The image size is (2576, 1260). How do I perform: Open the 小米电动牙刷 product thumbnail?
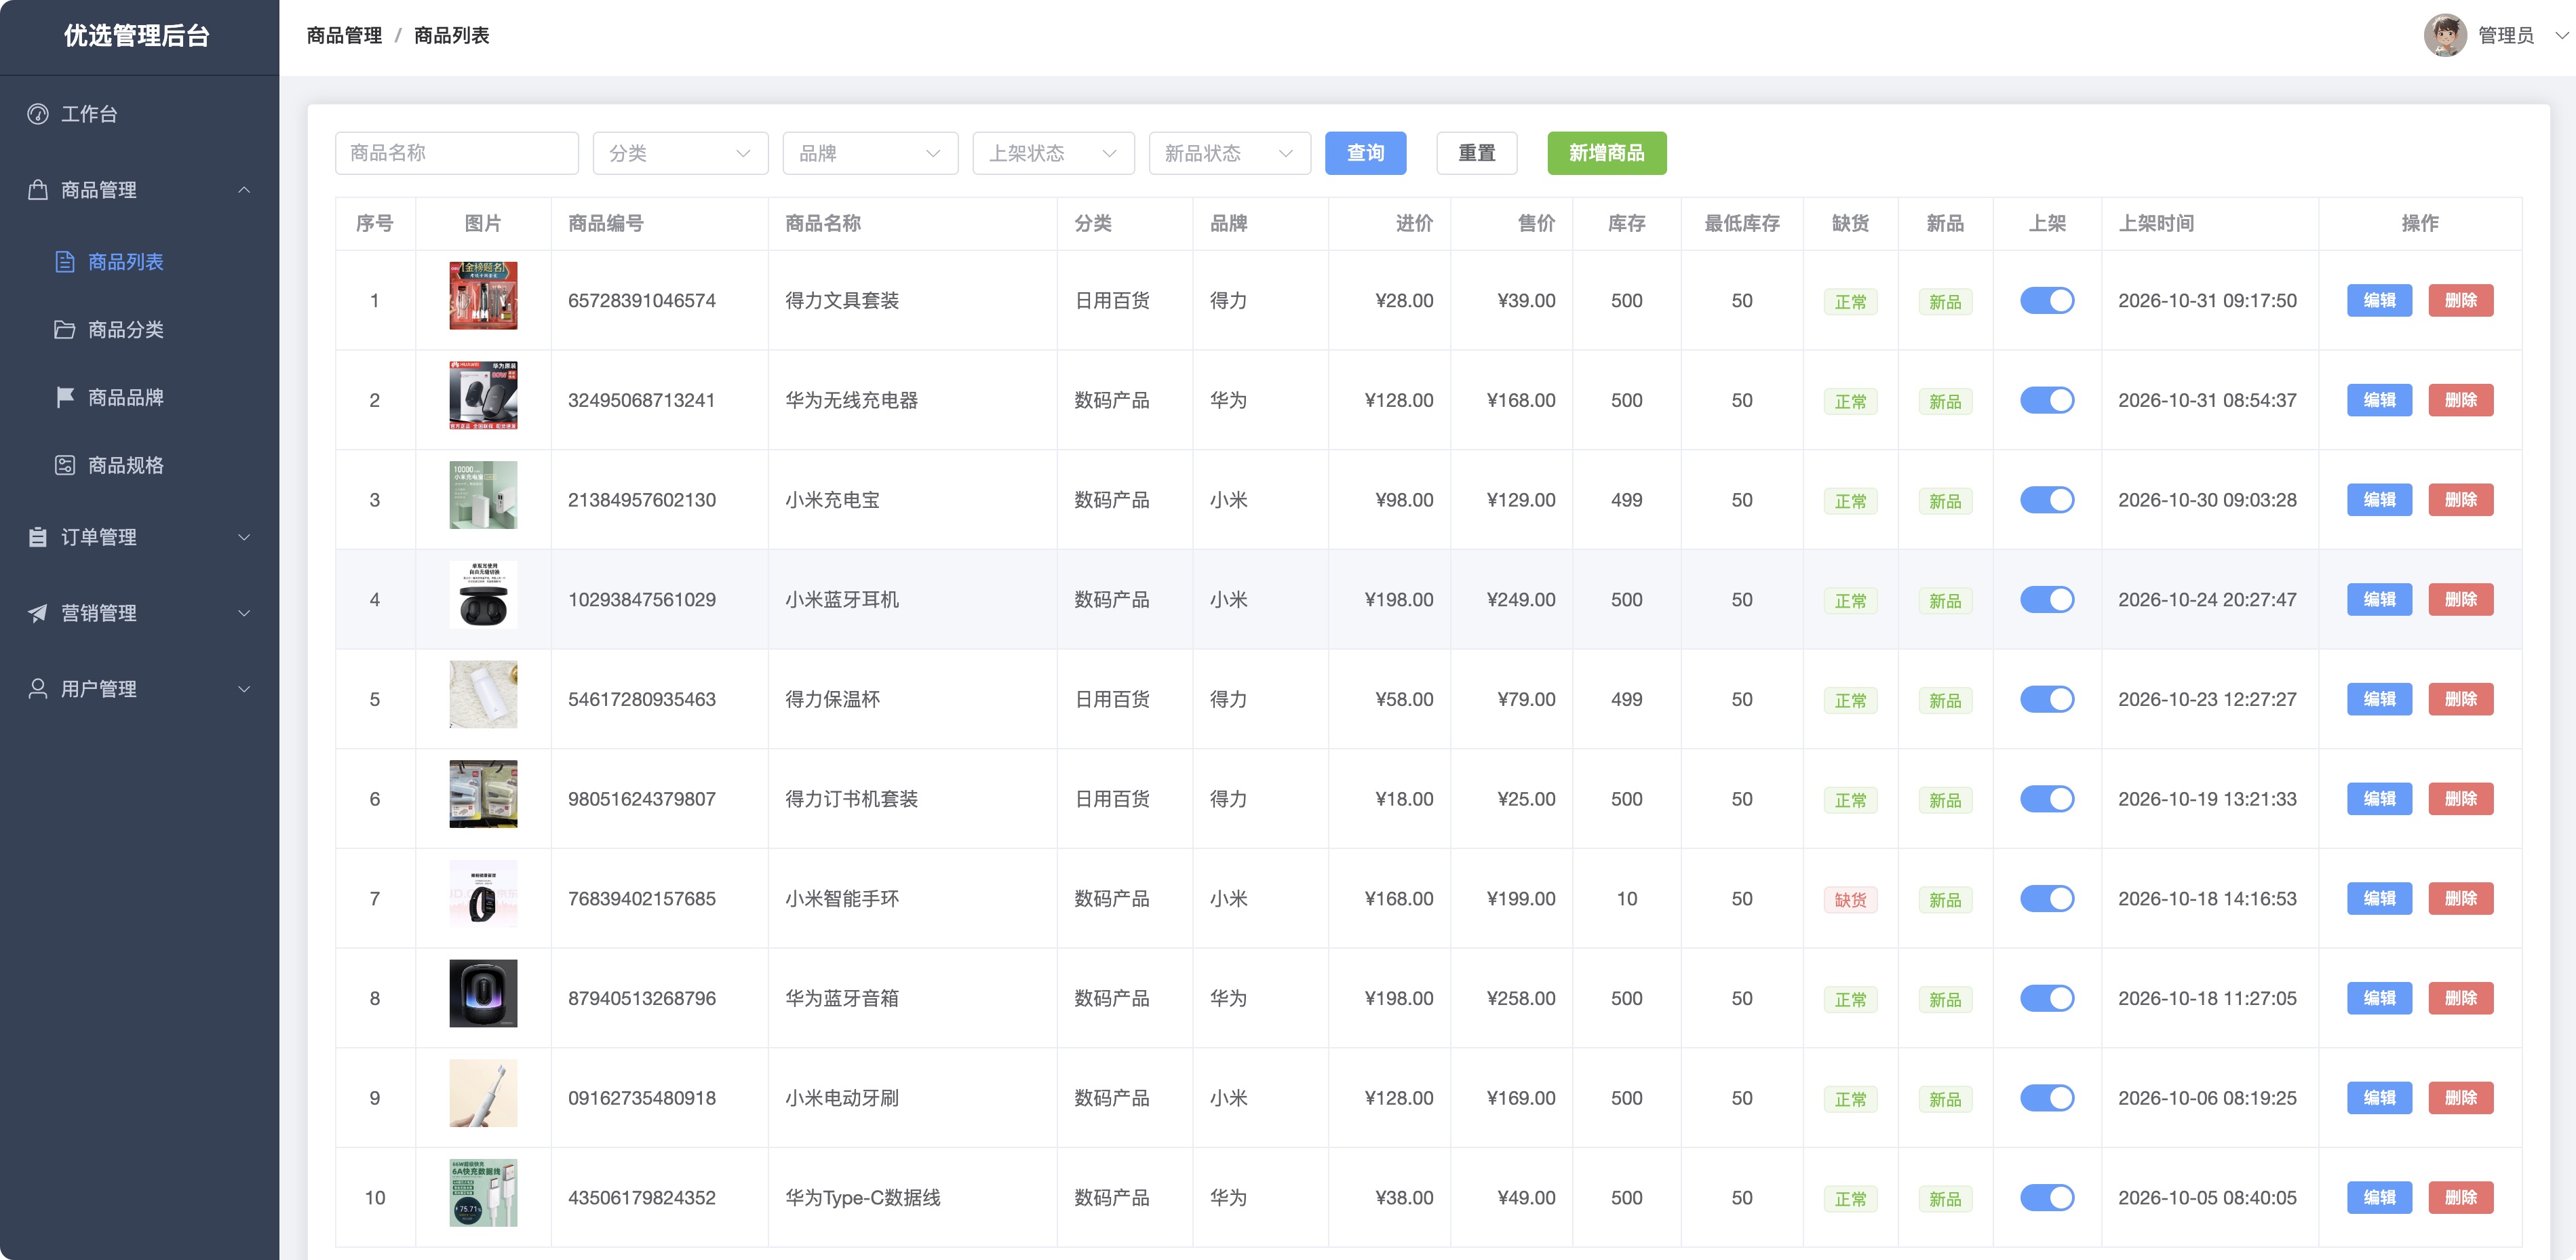tap(483, 1093)
